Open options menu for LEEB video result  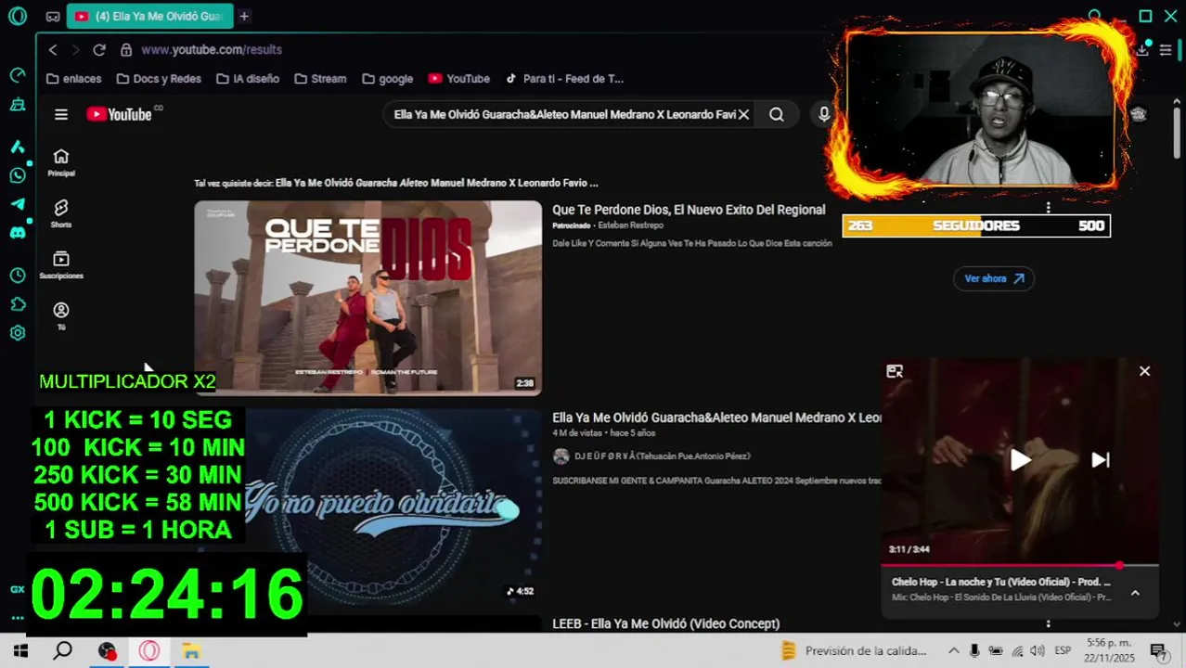pos(1048,624)
